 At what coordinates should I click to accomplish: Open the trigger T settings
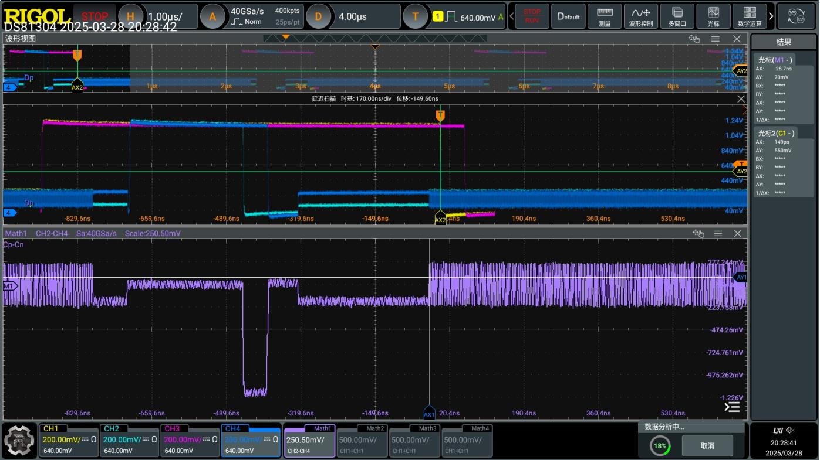(x=416, y=16)
